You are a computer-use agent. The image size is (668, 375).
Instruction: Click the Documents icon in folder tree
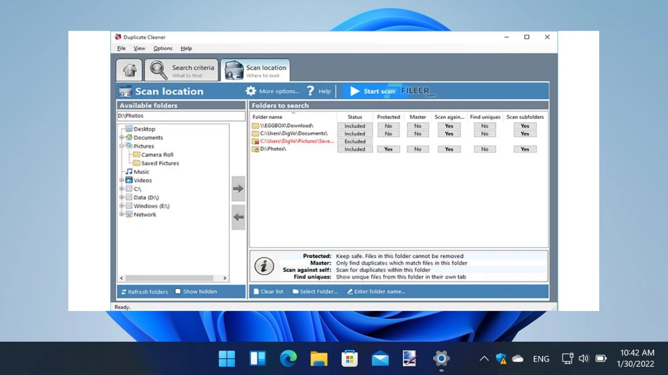(x=129, y=137)
